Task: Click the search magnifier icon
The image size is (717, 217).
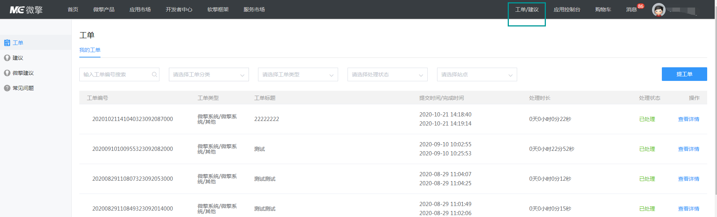Action: click(x=154, y=74)
